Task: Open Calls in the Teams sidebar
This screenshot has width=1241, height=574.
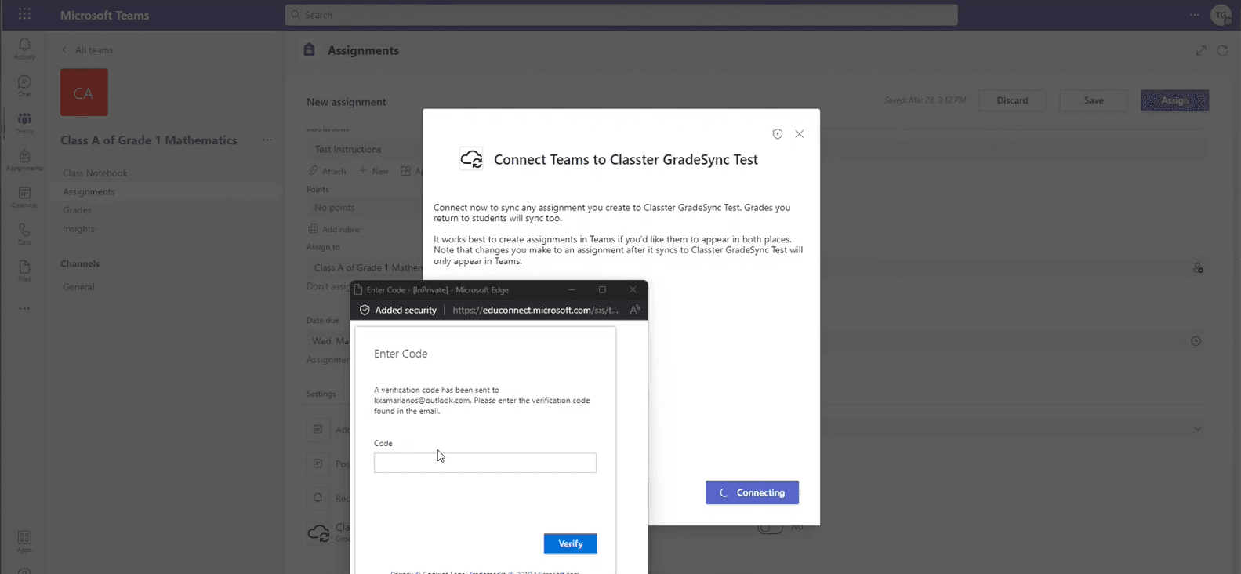Action: pos(24,234)
